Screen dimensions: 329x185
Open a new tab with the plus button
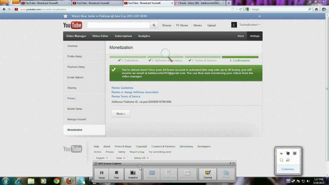229,3
